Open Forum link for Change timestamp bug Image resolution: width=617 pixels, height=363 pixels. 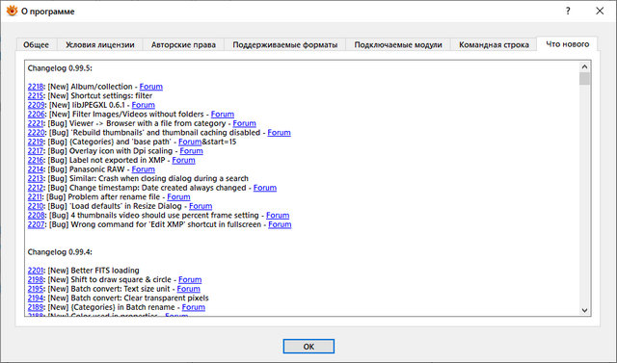click(265, 188)
